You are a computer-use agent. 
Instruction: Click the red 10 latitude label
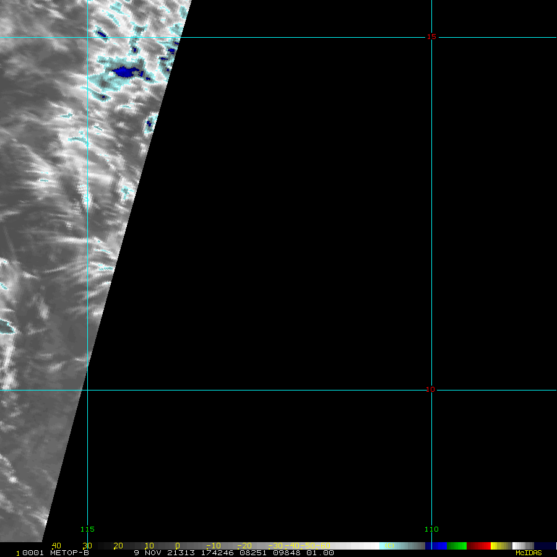(x=431, y=390)
